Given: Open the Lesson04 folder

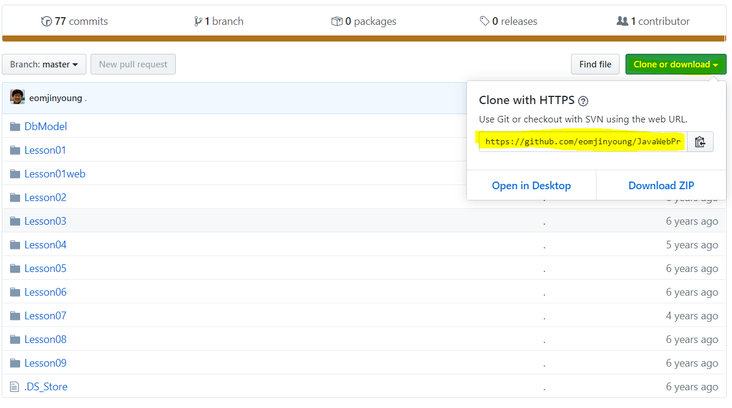Looking at the screenshot, I should coord(46,244).
